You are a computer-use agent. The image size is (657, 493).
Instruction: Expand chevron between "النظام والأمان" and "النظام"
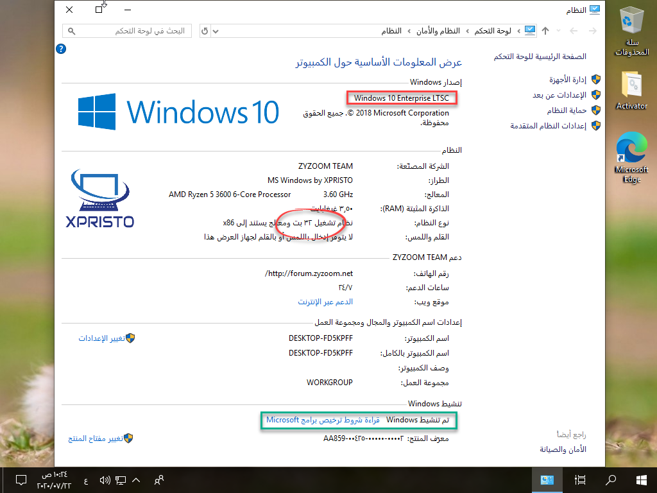409,31
